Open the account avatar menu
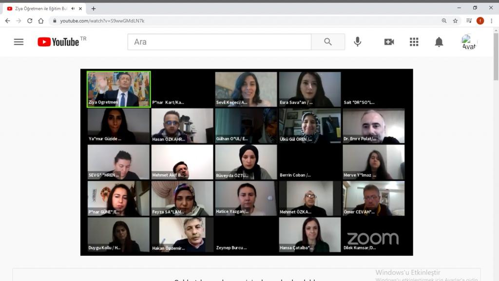499x281 pixels. 469,42
